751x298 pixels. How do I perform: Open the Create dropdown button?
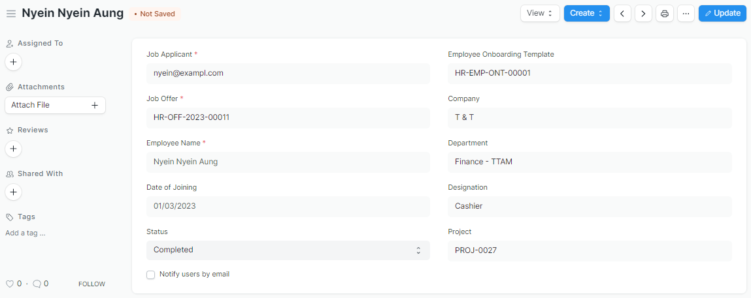tap(587, 14)
